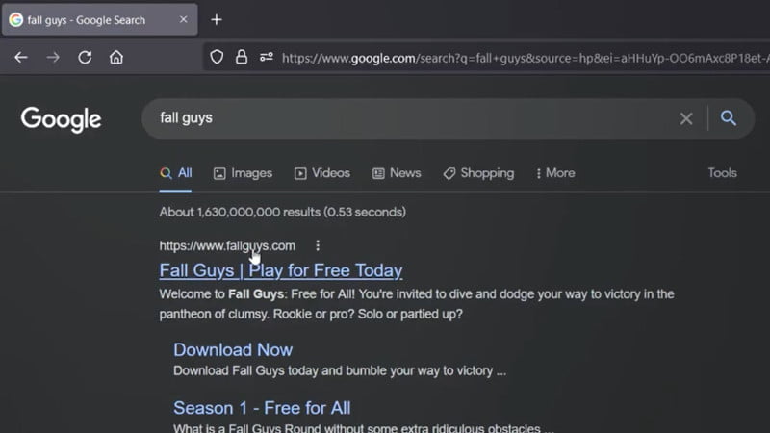
Task: View site security via the padlock icon
Action: 242,58
